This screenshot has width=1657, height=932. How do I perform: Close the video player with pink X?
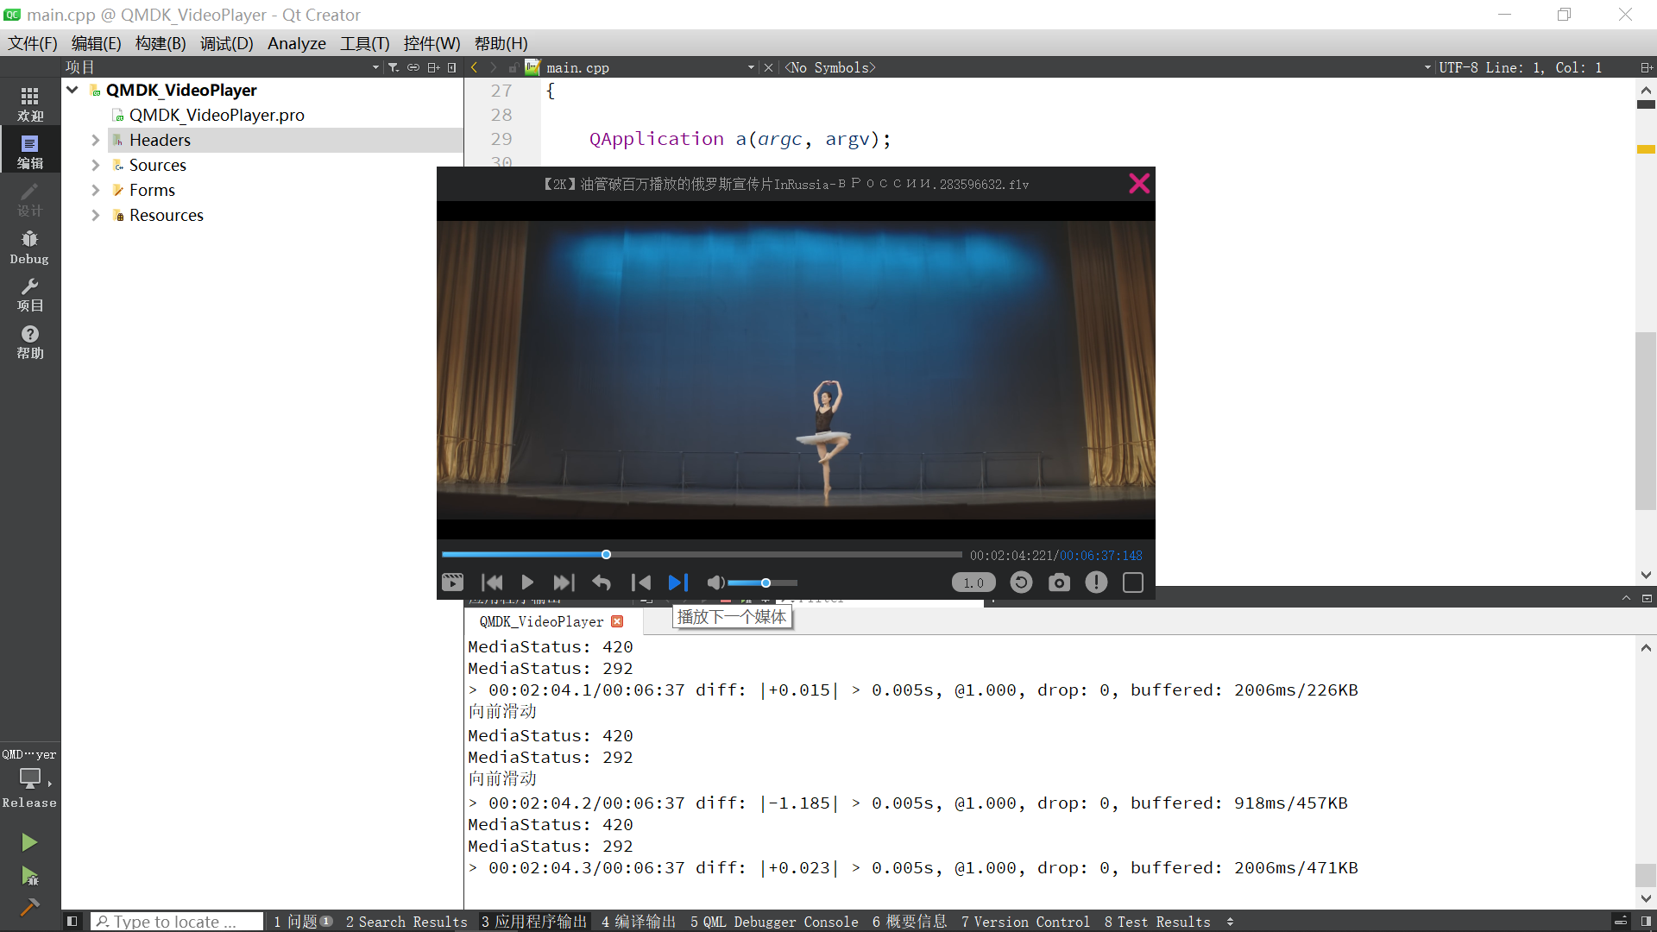pyautogui.click(x=1138, y=183)
